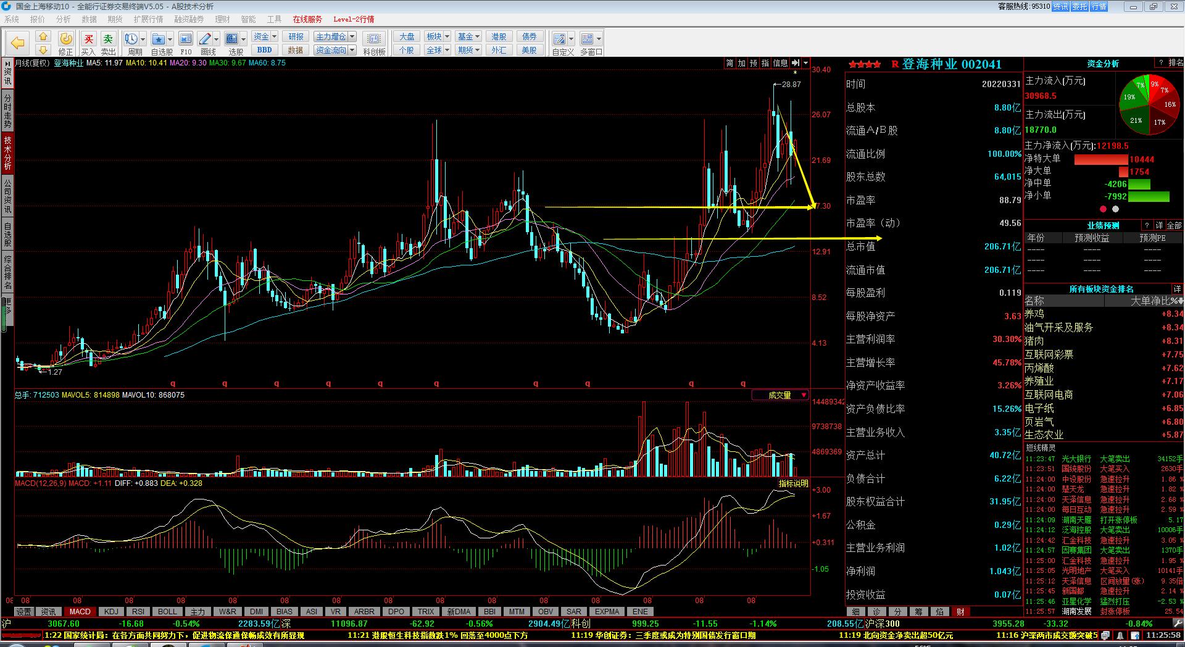Click the 美股 toolbar button
This screenshot has width=1185, height=647.
(530, 51)
